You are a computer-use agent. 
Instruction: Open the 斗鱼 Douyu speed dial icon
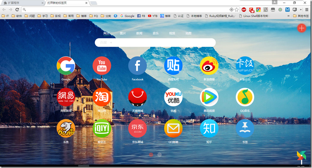pyautogui.click(x=66, y=128)
